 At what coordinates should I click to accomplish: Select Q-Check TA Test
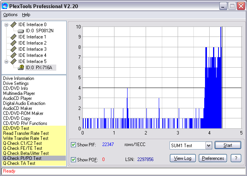(x=34, y=163)
